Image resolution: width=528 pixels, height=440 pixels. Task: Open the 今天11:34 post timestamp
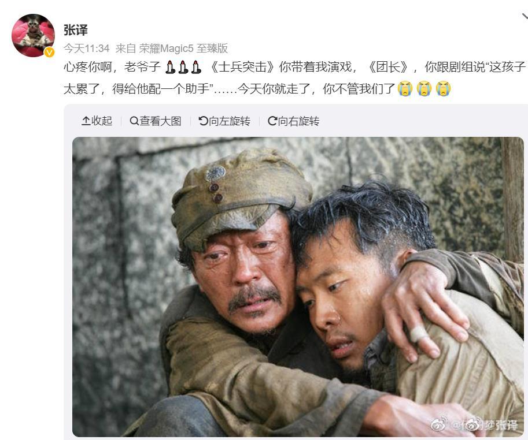click(x=87, y=49)
